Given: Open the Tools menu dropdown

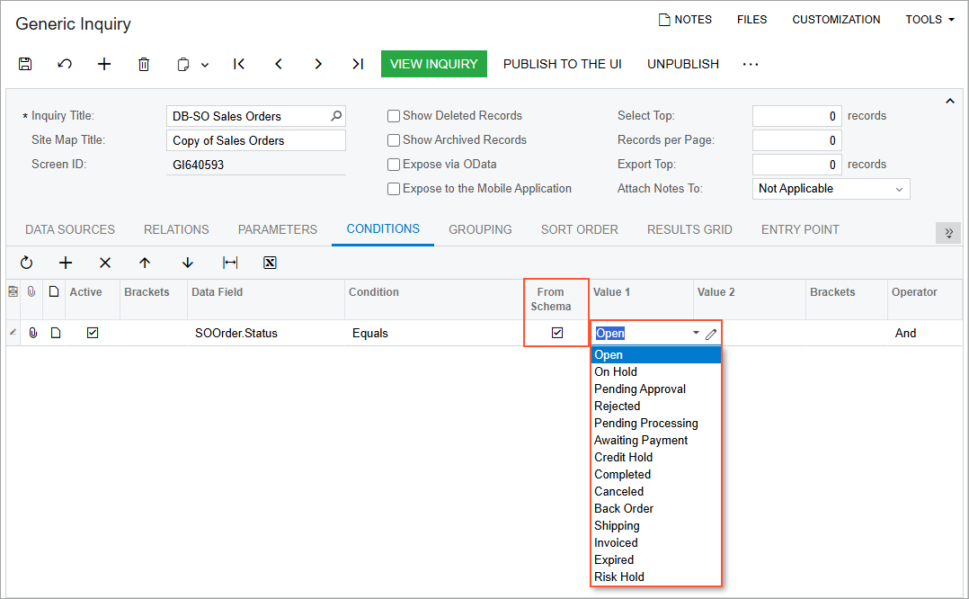Looking at the screenshot, I should (929, 20).
